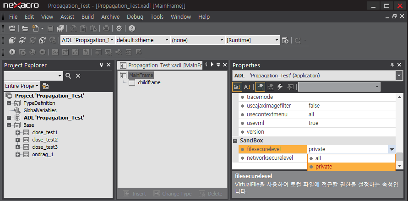Collapse the Base tree node
Viewport: 408px width, 201px height.
(x=9, y=125)
